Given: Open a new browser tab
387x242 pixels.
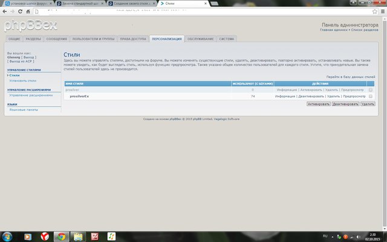Looking at the screenshot, I should [x=214, y=4].
